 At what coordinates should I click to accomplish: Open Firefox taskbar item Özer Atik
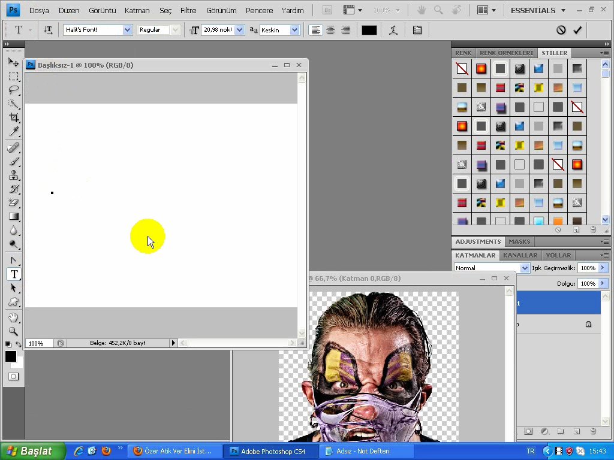pyautogui.click(x=174, y=451)
